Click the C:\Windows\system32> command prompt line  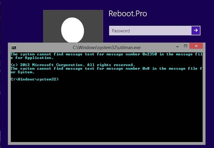[35, 79]
